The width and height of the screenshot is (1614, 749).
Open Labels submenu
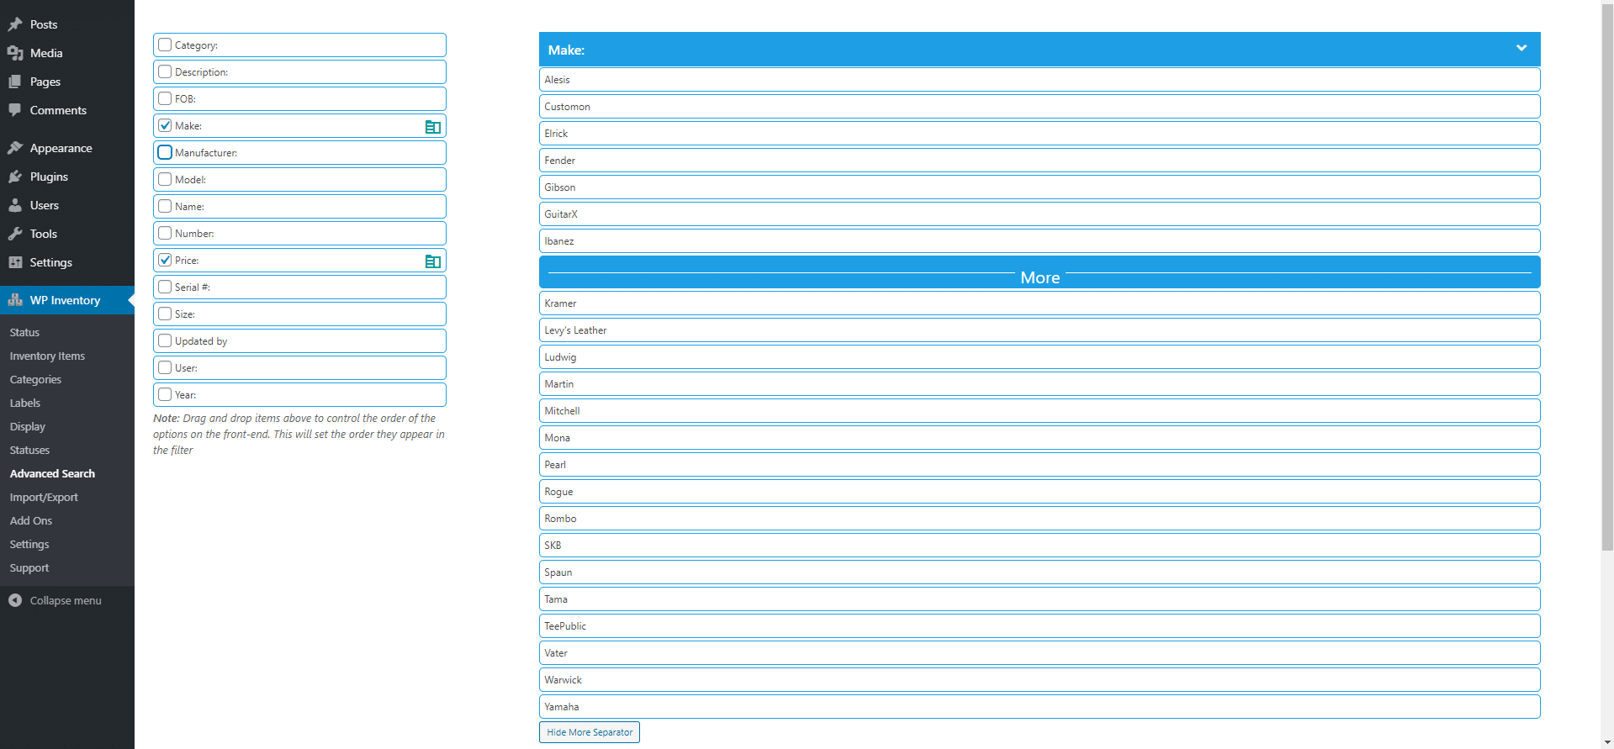[25, 404]
